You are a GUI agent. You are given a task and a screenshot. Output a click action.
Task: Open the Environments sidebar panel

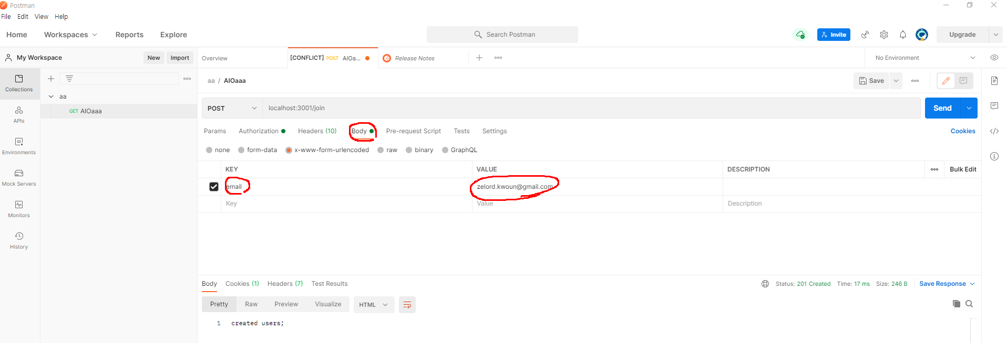(x=19, y=146)
